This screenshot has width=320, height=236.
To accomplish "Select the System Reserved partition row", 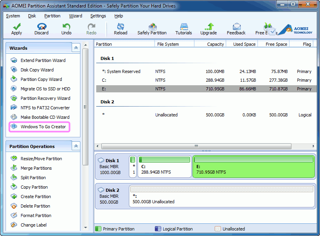I will click(x=206, y=71).
